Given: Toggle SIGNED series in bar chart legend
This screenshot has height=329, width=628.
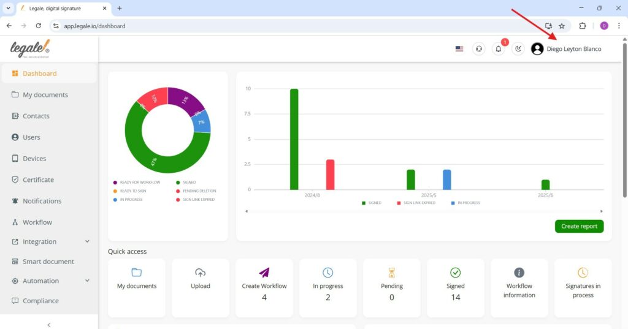Looking at the screenshot, I should [371, 203].
